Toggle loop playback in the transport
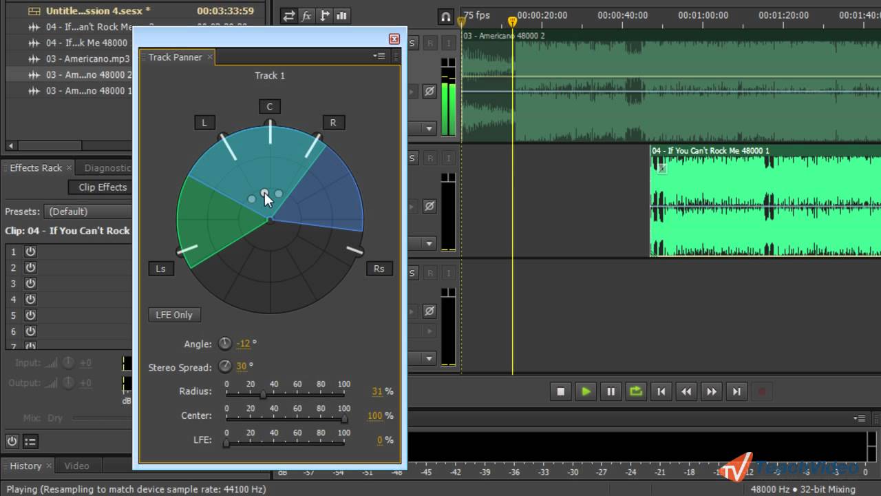The image size is (881, 496). click(636, 391)
